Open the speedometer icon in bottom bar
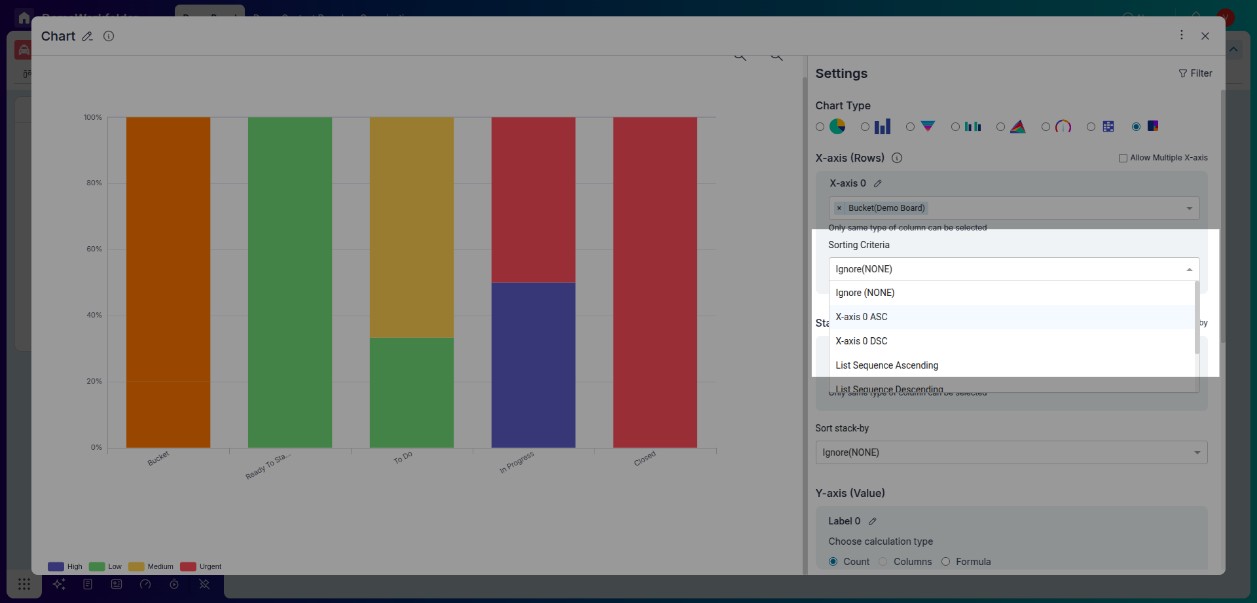1257x603 pixels. click(x=145, y=584)
